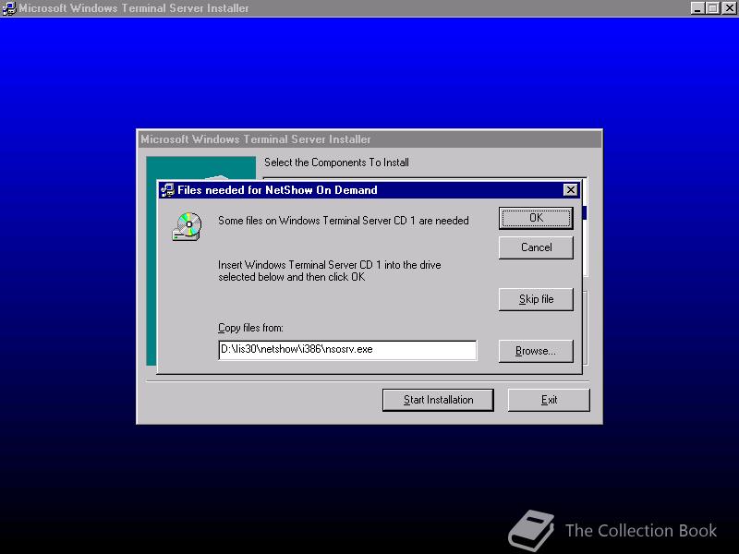Click OK in the NetShow files dialog
Screen dimensions: 739x554
[536, 218]
